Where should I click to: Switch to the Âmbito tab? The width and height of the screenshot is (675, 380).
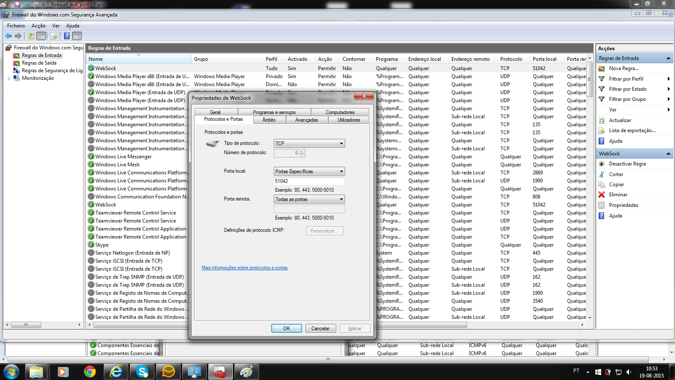click(x=269, y=120)
